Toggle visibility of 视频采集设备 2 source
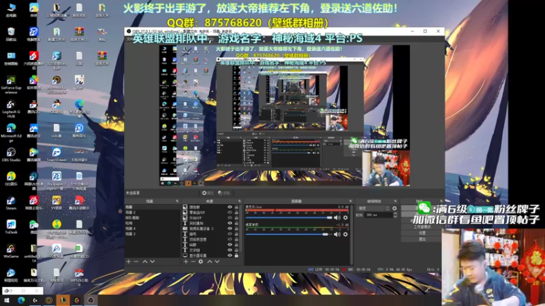This screenshot has width=545, height=306. [x=230, y=228]
